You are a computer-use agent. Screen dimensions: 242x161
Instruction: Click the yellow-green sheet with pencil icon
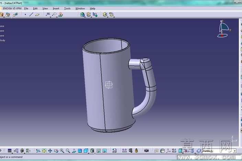click(x=105, y=14)
